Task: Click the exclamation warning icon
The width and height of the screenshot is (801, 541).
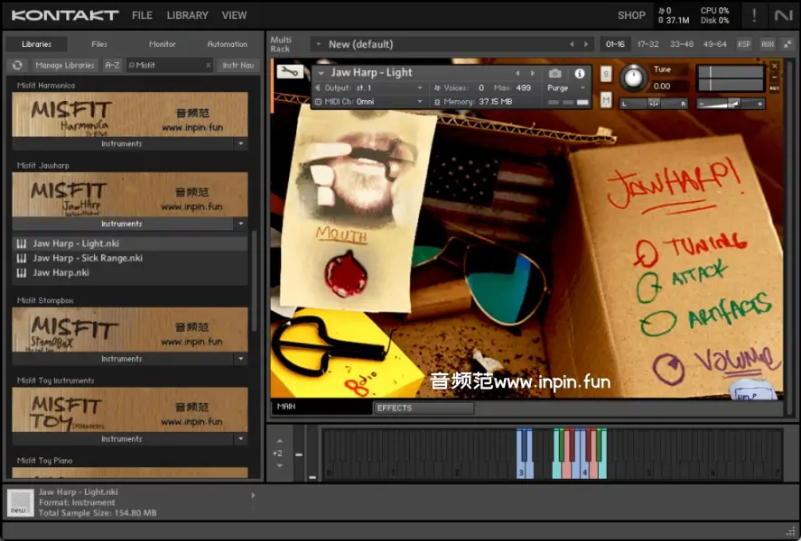Action: [x=754, y=15]
